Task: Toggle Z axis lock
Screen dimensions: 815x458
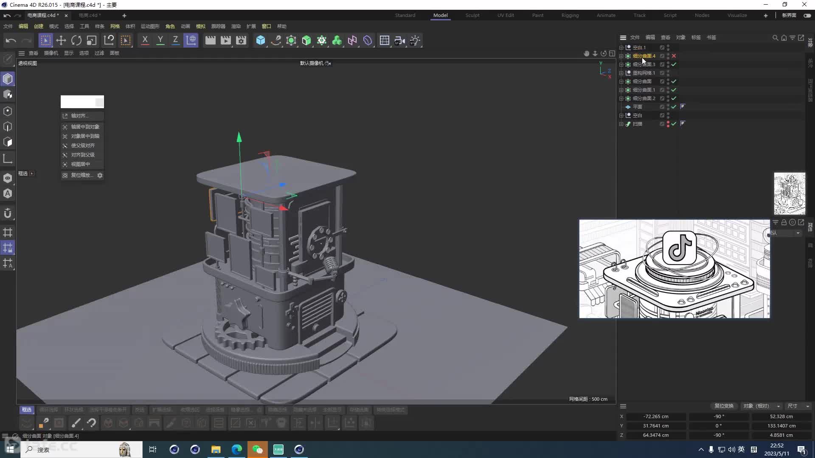Action: (x=175, y=40)
